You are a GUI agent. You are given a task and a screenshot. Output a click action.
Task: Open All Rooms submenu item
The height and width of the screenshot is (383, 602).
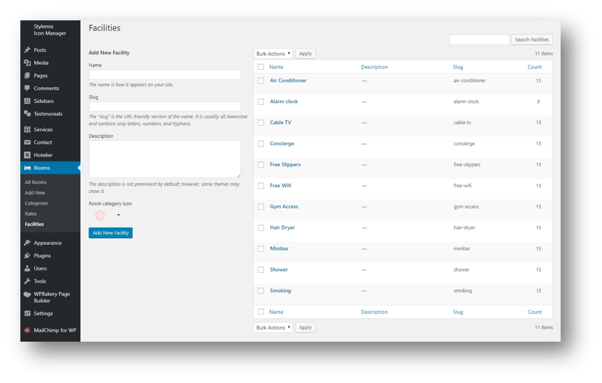pyautogui.click(x=36, y=183)
